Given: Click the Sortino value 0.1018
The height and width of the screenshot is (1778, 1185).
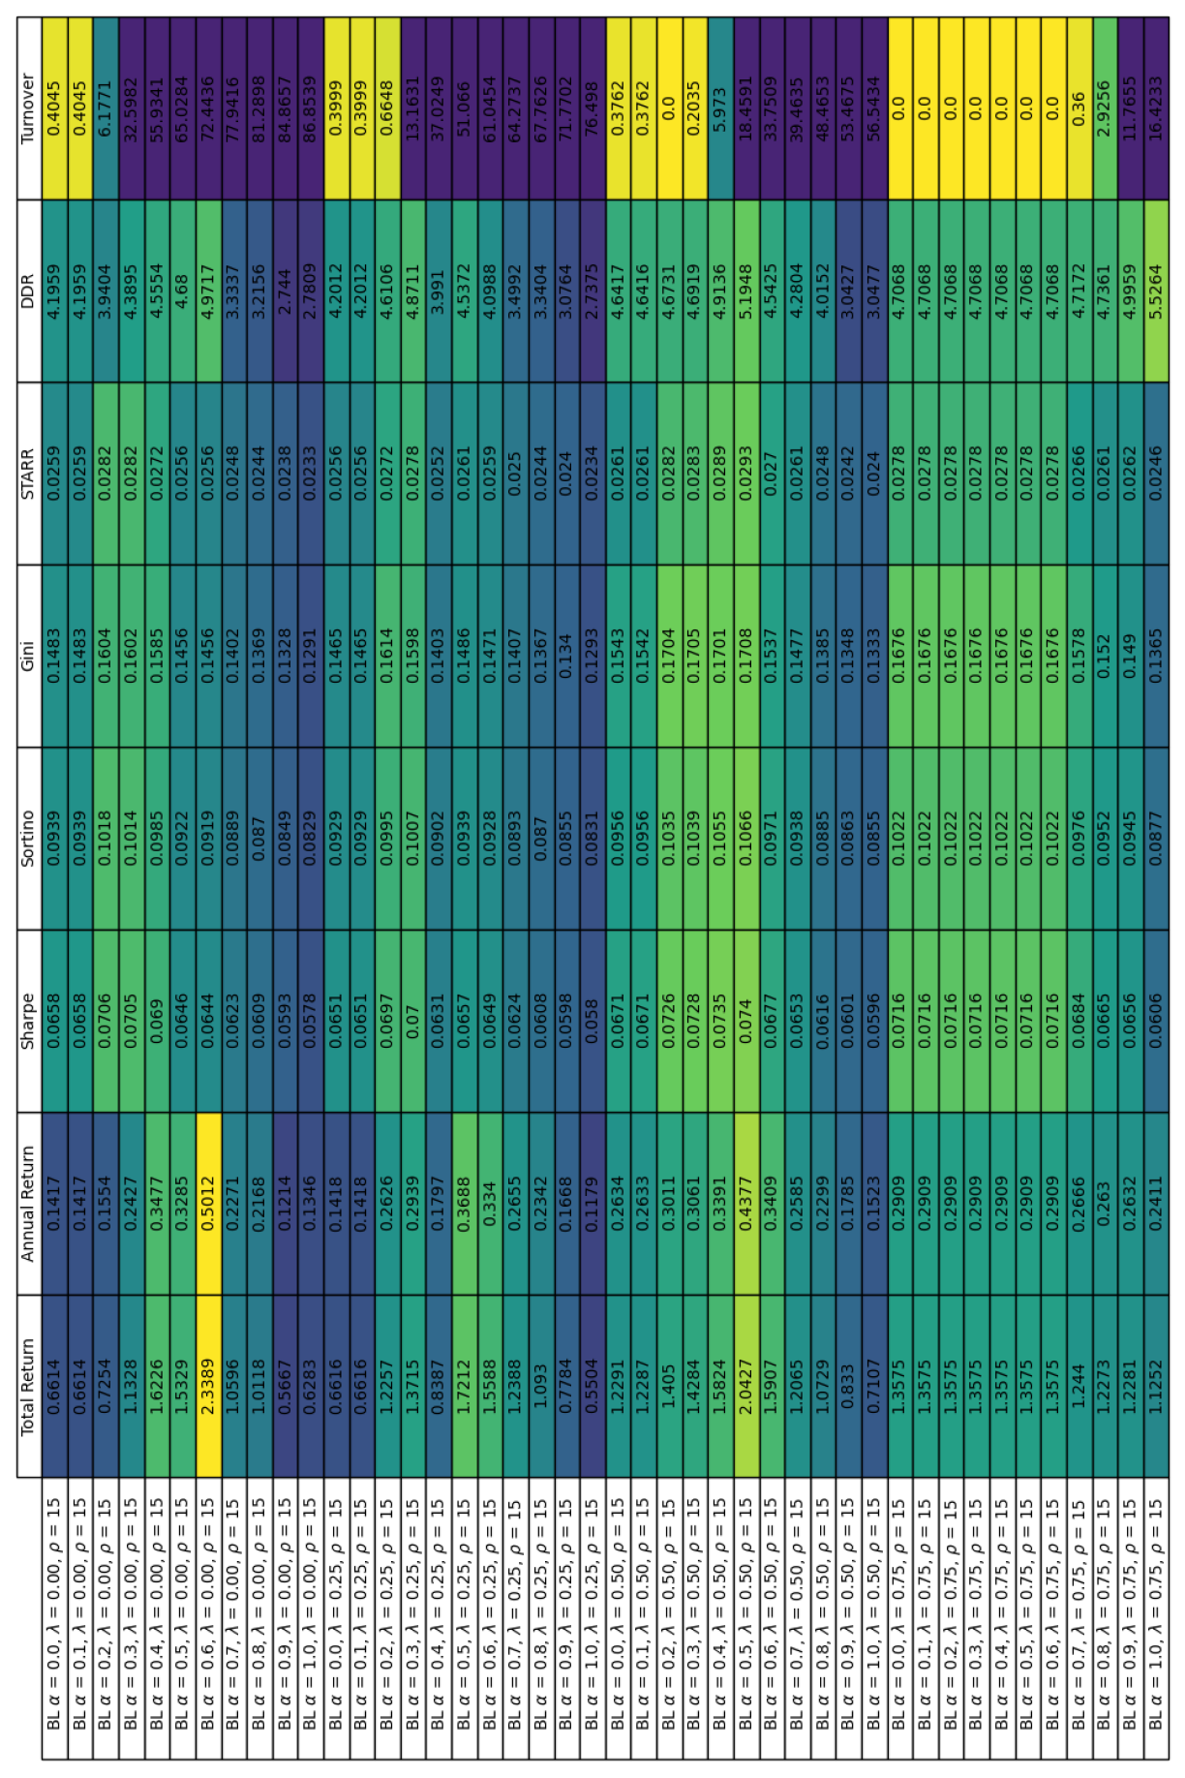Looking at the screenshot, I should coord(106,838).
